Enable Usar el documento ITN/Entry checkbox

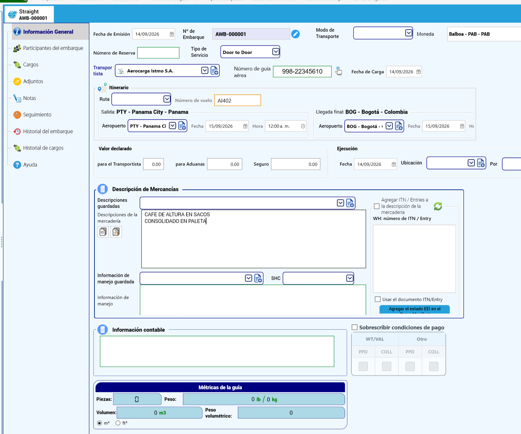[x=378, y=299]
